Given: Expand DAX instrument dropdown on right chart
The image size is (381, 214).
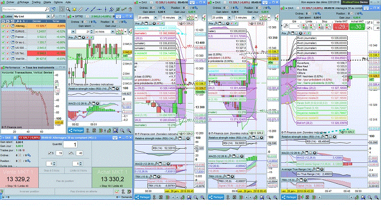Looking at the screenshot, I should (286, 8).
